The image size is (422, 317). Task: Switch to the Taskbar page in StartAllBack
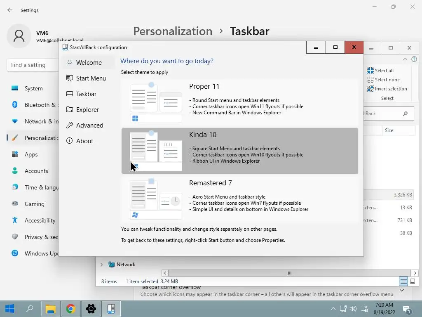tap(89, 94)
